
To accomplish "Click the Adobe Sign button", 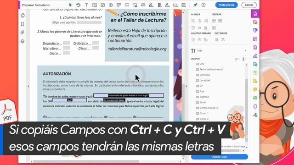I will click(x=220, y=157).
